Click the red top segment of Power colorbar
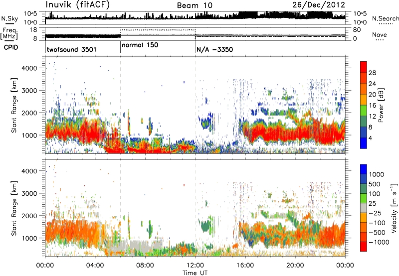 pos(364,67)
